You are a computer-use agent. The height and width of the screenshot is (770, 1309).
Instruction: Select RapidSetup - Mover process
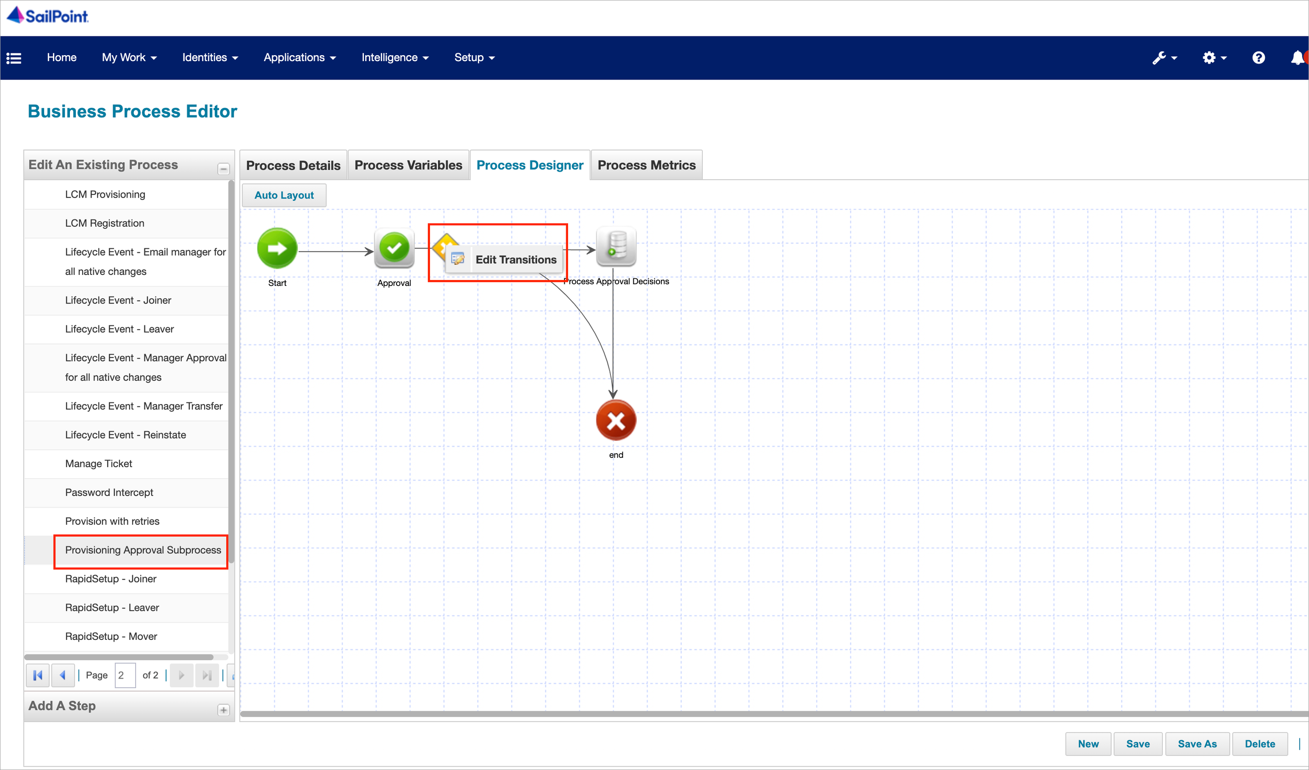click(126, 637)
